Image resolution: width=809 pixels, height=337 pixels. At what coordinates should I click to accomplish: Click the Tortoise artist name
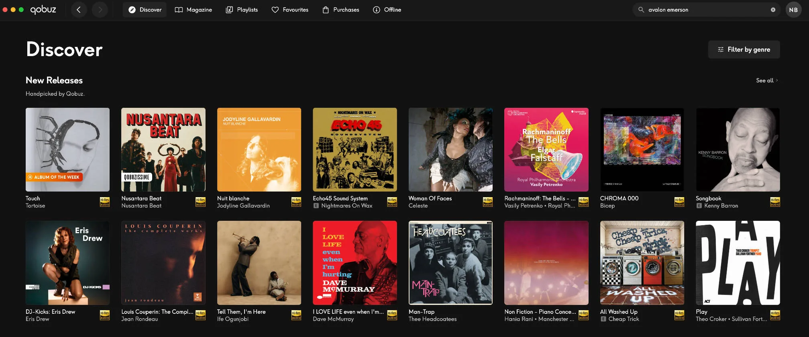click(35, 206)
